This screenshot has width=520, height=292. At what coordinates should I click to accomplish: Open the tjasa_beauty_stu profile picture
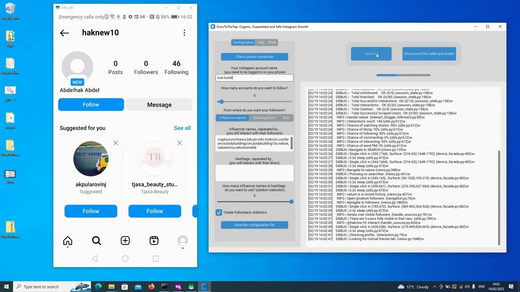point(155,159)
